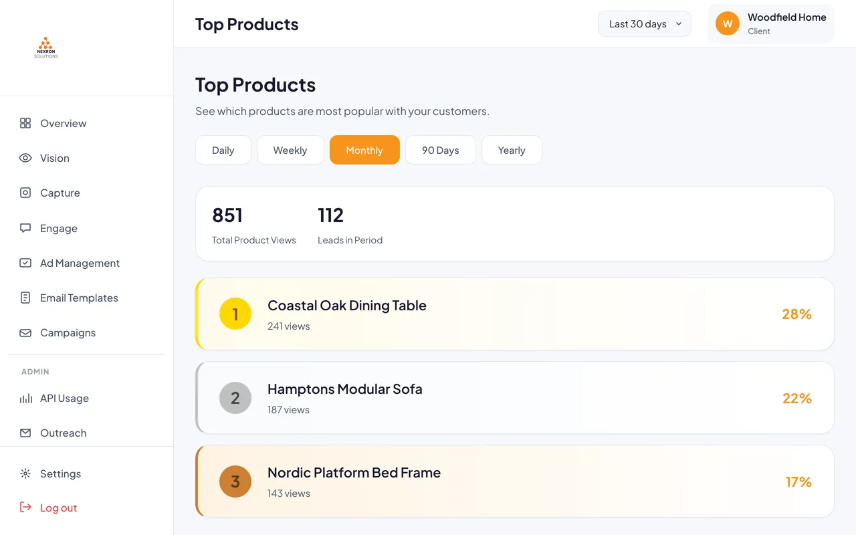Open Ad Management
Viewport: 856px width, 535px height.
click(87, 263)
